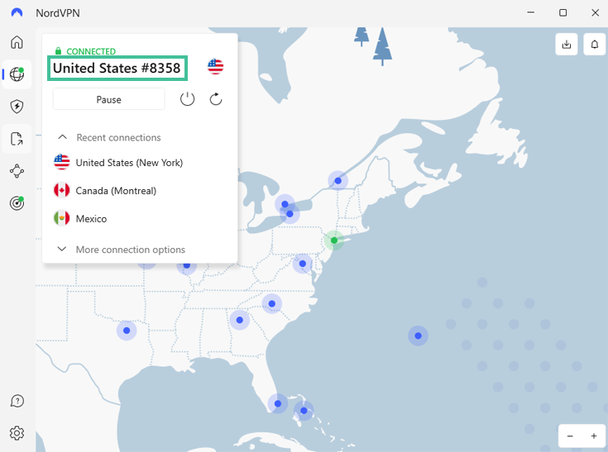Maximize the NordVPN window
The width and height of the screenshot is (608, 452).
[563, 12]
